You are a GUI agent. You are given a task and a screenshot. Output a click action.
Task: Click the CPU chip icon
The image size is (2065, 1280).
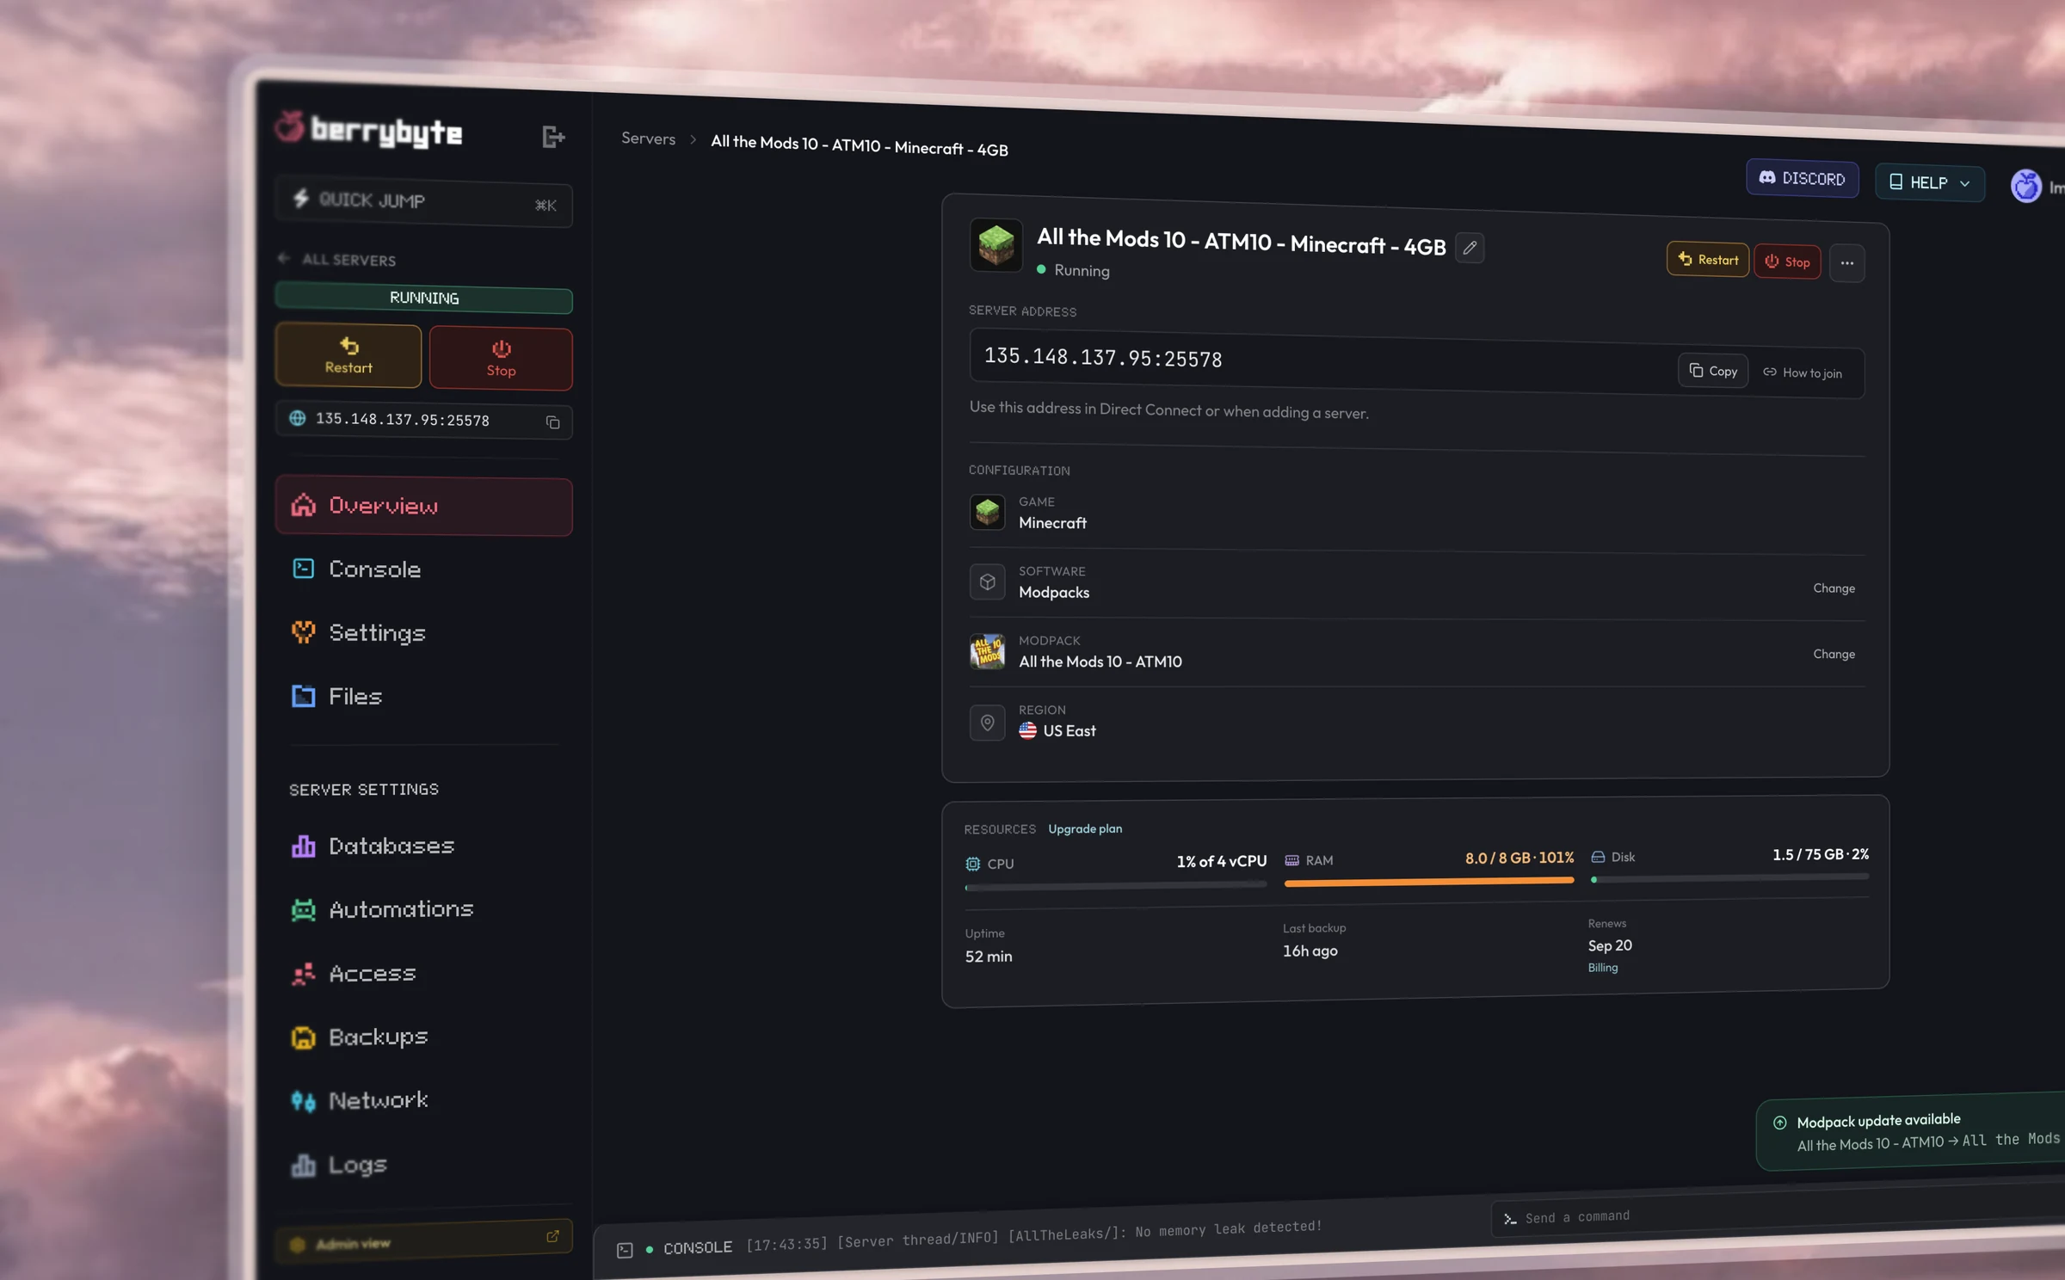(x=972, y=864)
